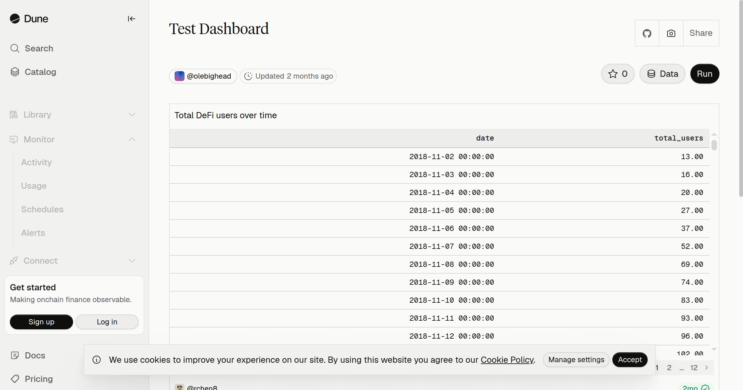Accept cookies

click(630, 360)
